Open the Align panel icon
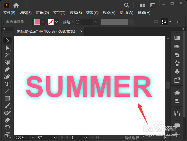Viewport: 187px width, 141px height. (177, 101)
